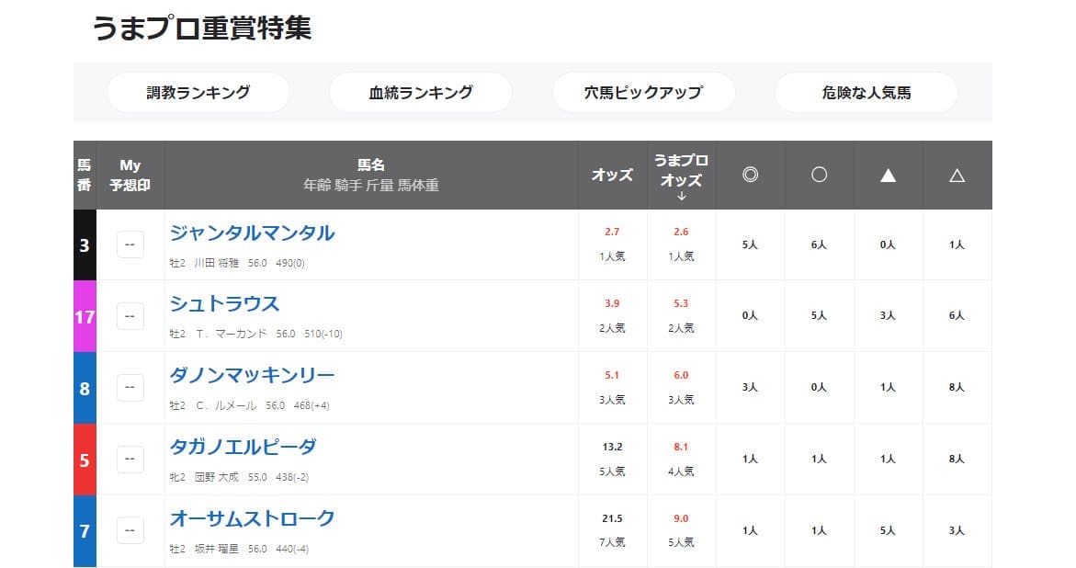Open My予想印 dropdown for ダノンマッキンリー
The height and width of the screenshot is (568, 1076).
click(x=130, y=388)
